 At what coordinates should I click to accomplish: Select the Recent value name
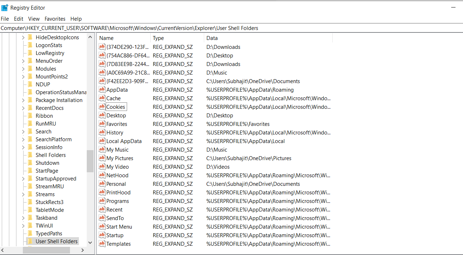tap(114, 210)
